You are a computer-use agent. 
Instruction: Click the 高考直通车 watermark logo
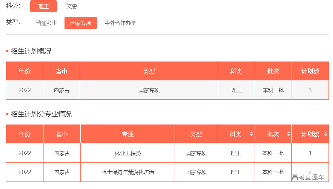308,177
